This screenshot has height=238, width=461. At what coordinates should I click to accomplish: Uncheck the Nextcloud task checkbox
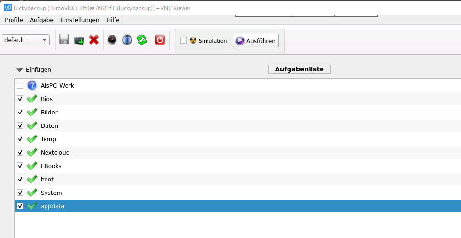tap(20, 152)
